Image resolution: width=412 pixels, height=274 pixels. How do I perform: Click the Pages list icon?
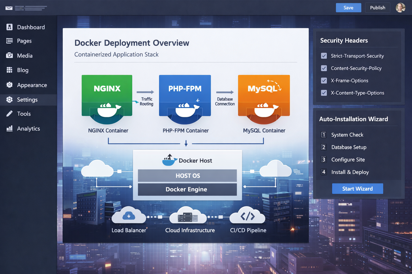[9, 41]
